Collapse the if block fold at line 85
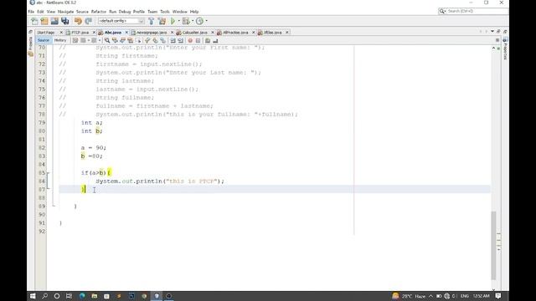This screenshot has width=536, height=301. tap(48, 173)
